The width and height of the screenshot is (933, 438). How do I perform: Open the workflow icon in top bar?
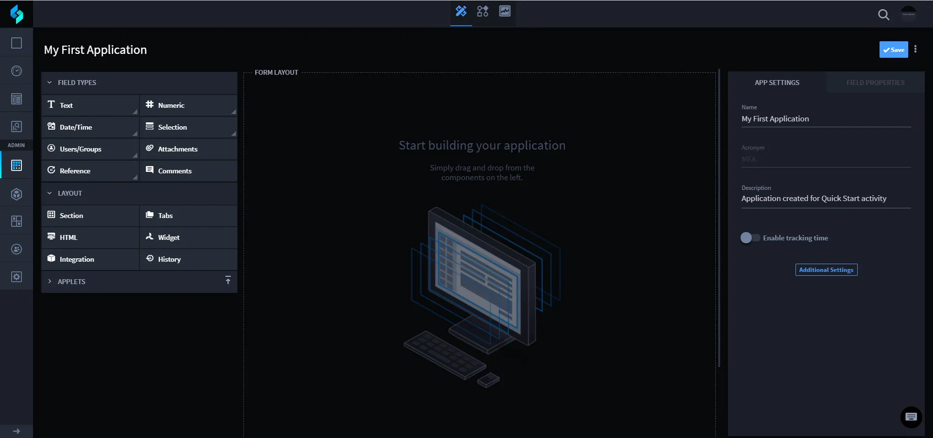(483, 11)
